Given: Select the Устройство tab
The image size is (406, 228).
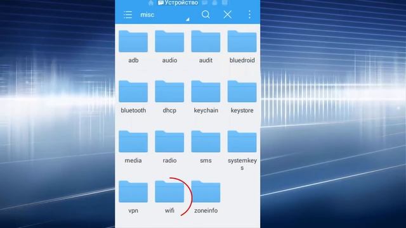Looking at the screenshot, I should tap(178, 3).
